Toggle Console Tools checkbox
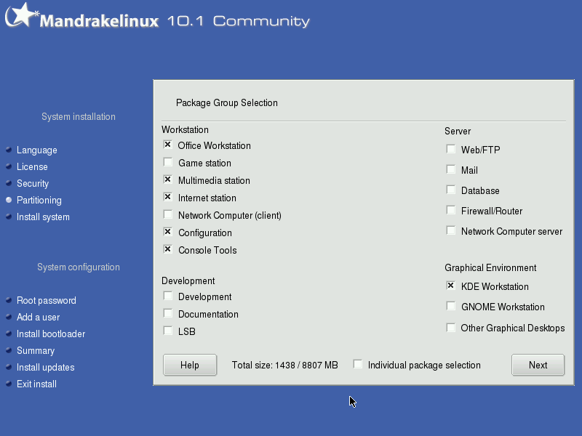582x436 pixels. (168, 249)
